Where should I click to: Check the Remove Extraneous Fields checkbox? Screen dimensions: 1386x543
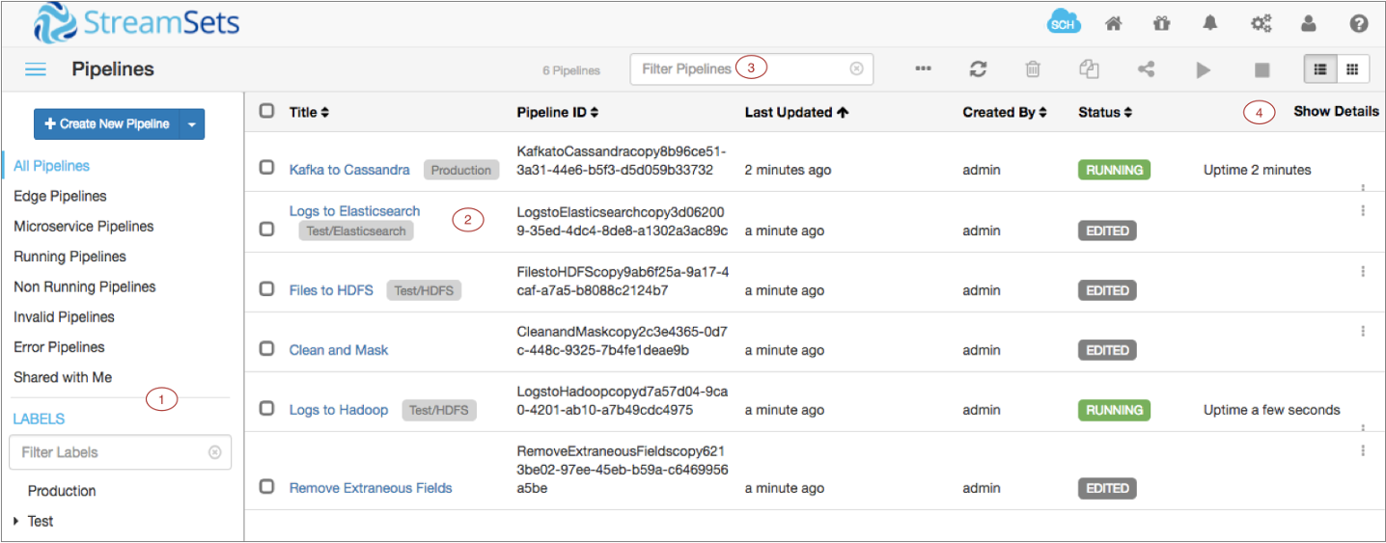(266, 486)
